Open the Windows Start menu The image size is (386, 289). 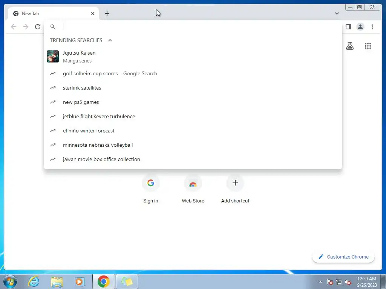pyautogui.click(x=10, y=281)
